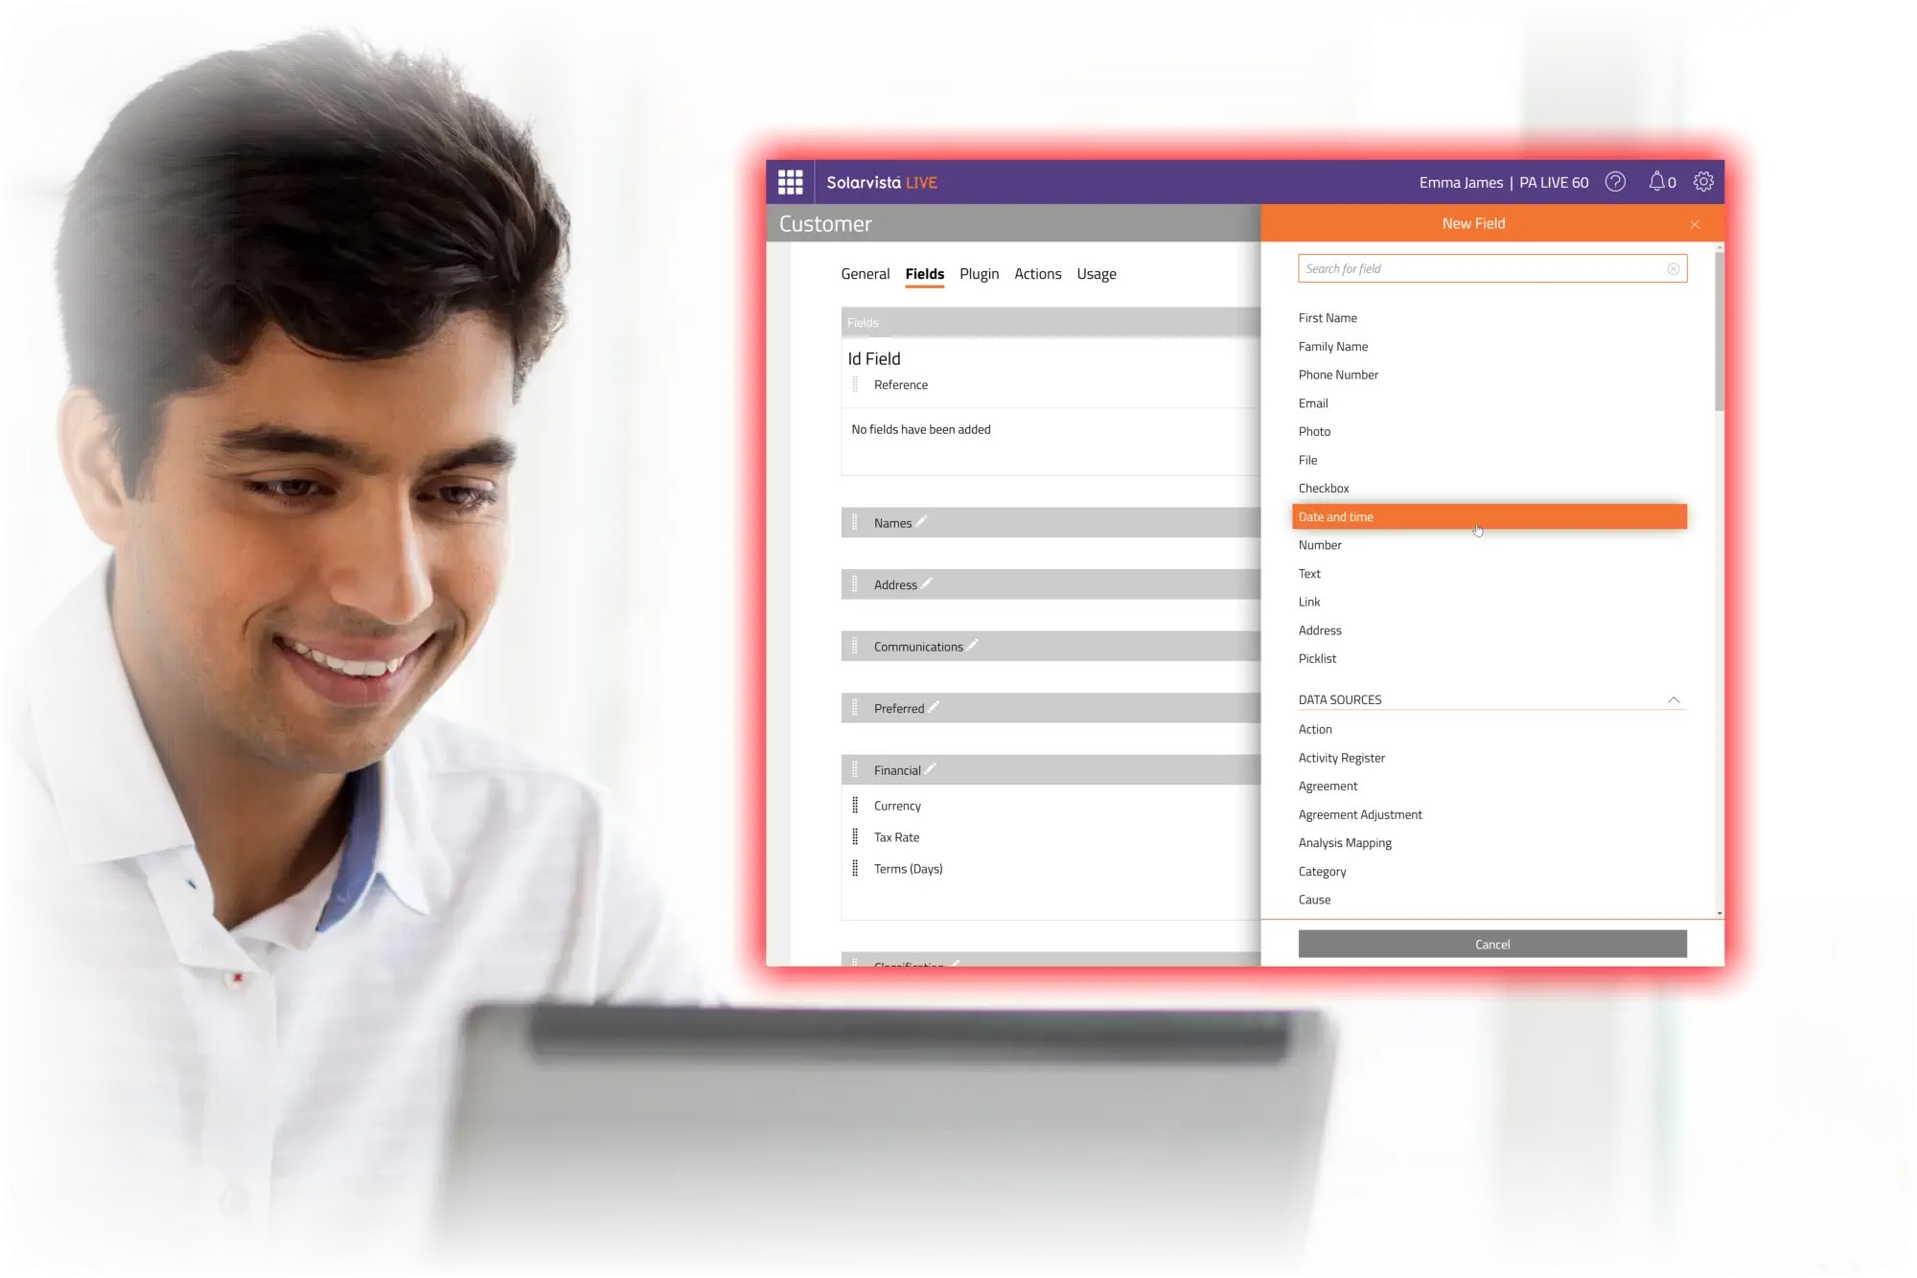Click the Cancel button
The image size is (1917, 1278).
(x=1492, y=943)
